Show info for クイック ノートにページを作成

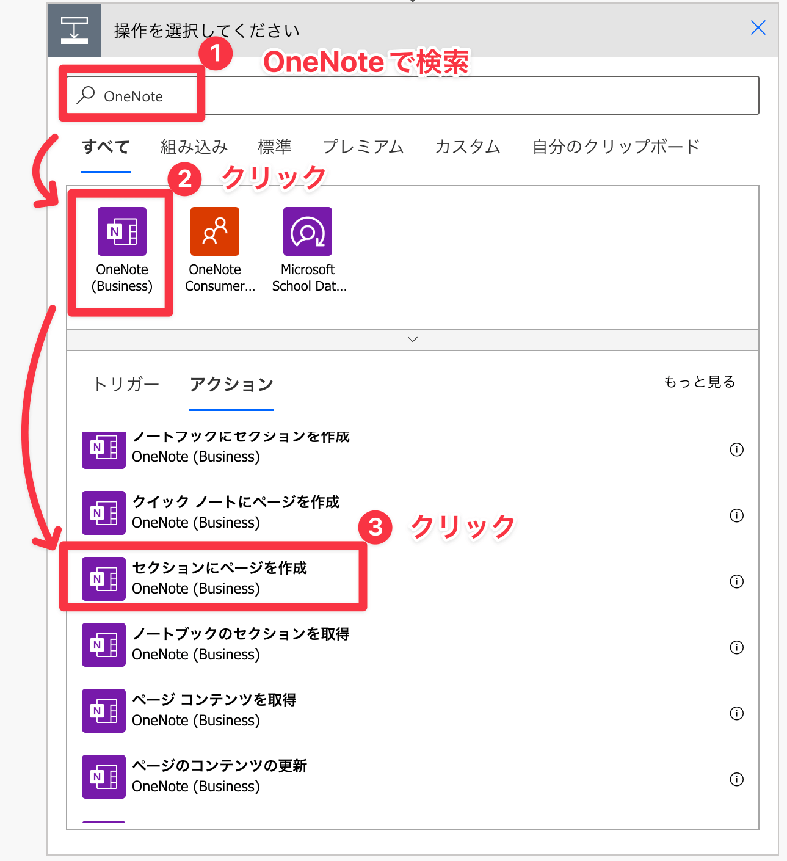pos(737,515)
